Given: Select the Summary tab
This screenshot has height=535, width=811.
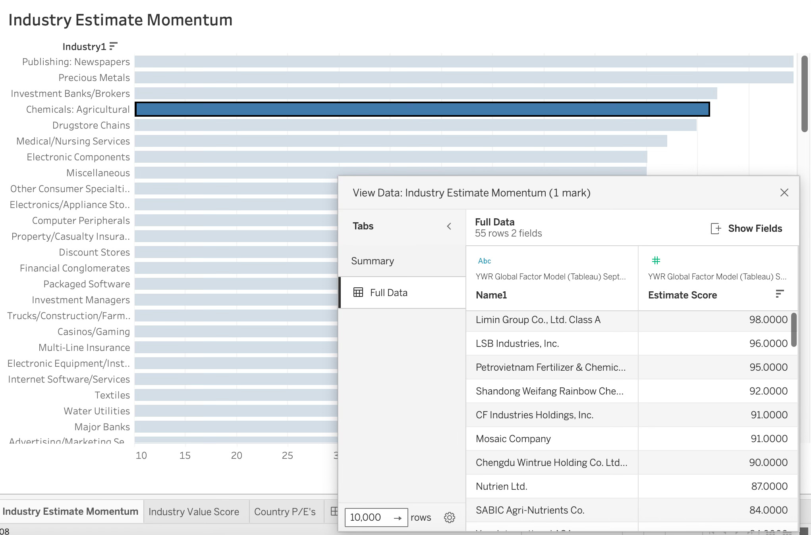Looking at the screenshot, I should [373, 261].
